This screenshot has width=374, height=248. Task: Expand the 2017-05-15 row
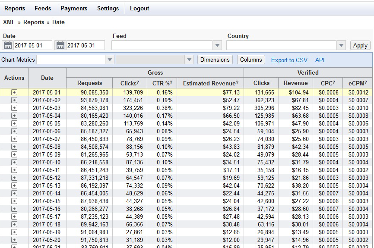14,201
